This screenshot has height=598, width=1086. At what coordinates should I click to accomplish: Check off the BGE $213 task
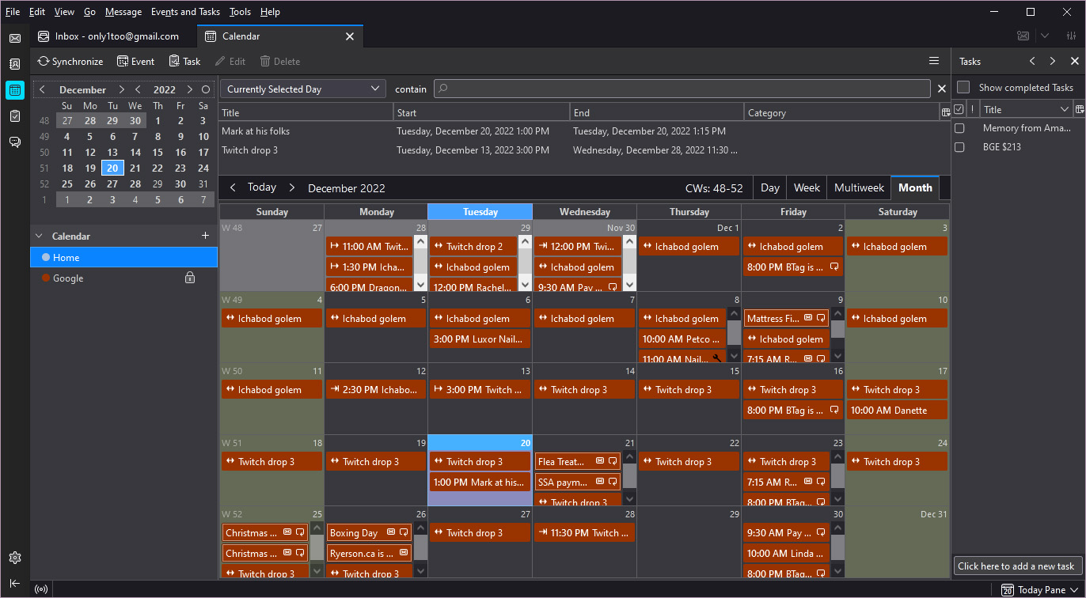point(959,147)
